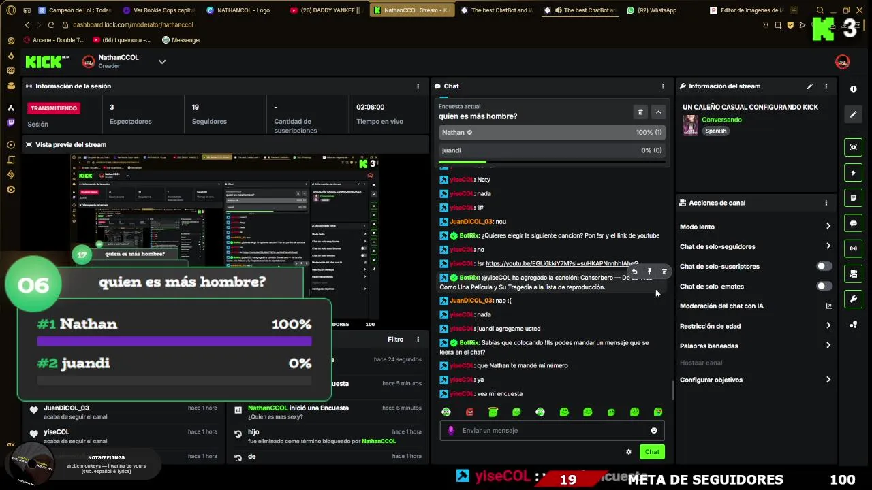Click yiseCOL name in followers activity
The height and width of the screenshot is (490, 872).
pyautogui.click(x=57, y=431)
